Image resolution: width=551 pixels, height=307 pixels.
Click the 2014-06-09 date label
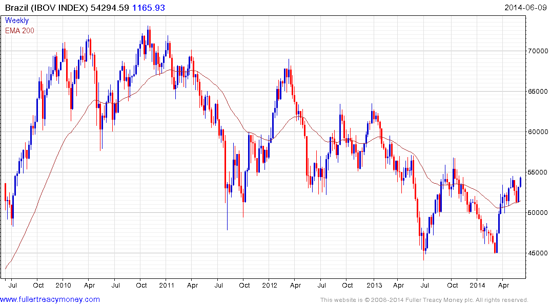(526, 8)
